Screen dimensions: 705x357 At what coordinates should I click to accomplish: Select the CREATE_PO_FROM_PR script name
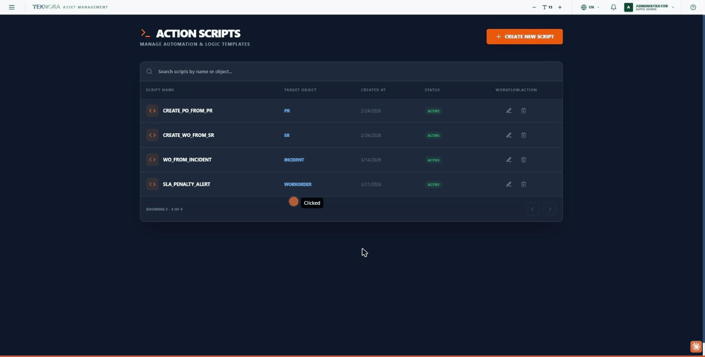188,111
